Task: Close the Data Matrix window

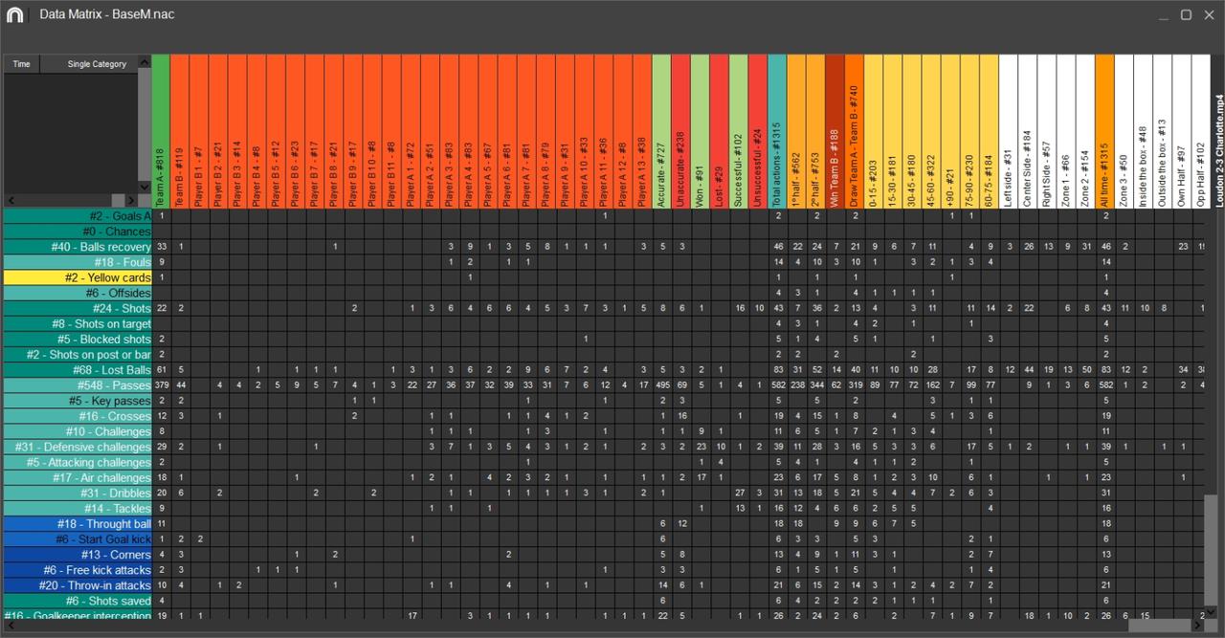Action: pyautogui.click(x=1208, y=14)
